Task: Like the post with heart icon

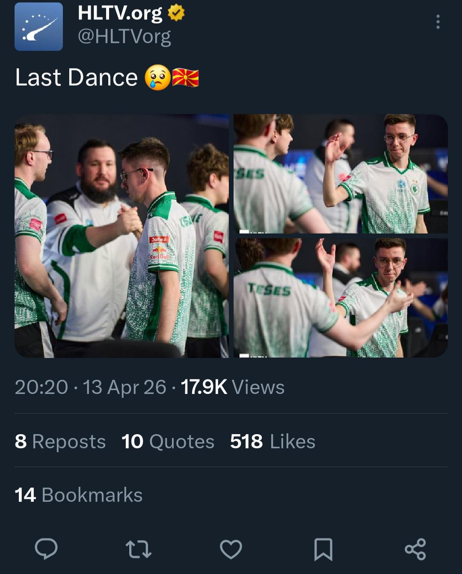Action: point(231,549)
